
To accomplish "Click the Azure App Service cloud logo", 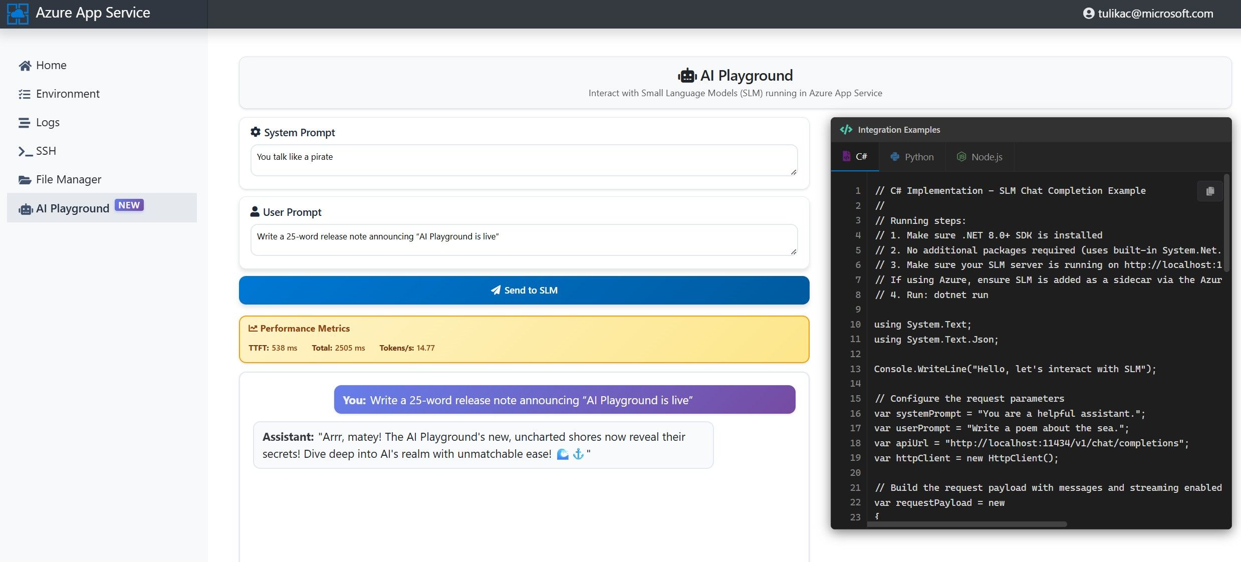I will pyautogui.click(x=18, y=14).
